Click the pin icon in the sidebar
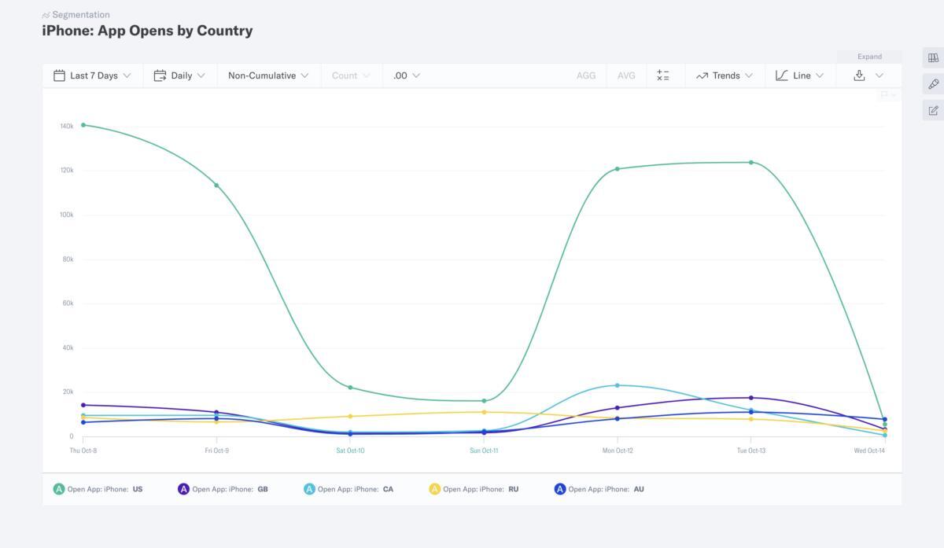Viewport: 944px width, 548px height. 934,84
